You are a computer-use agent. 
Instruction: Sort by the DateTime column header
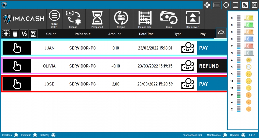(x=146, y=34)
